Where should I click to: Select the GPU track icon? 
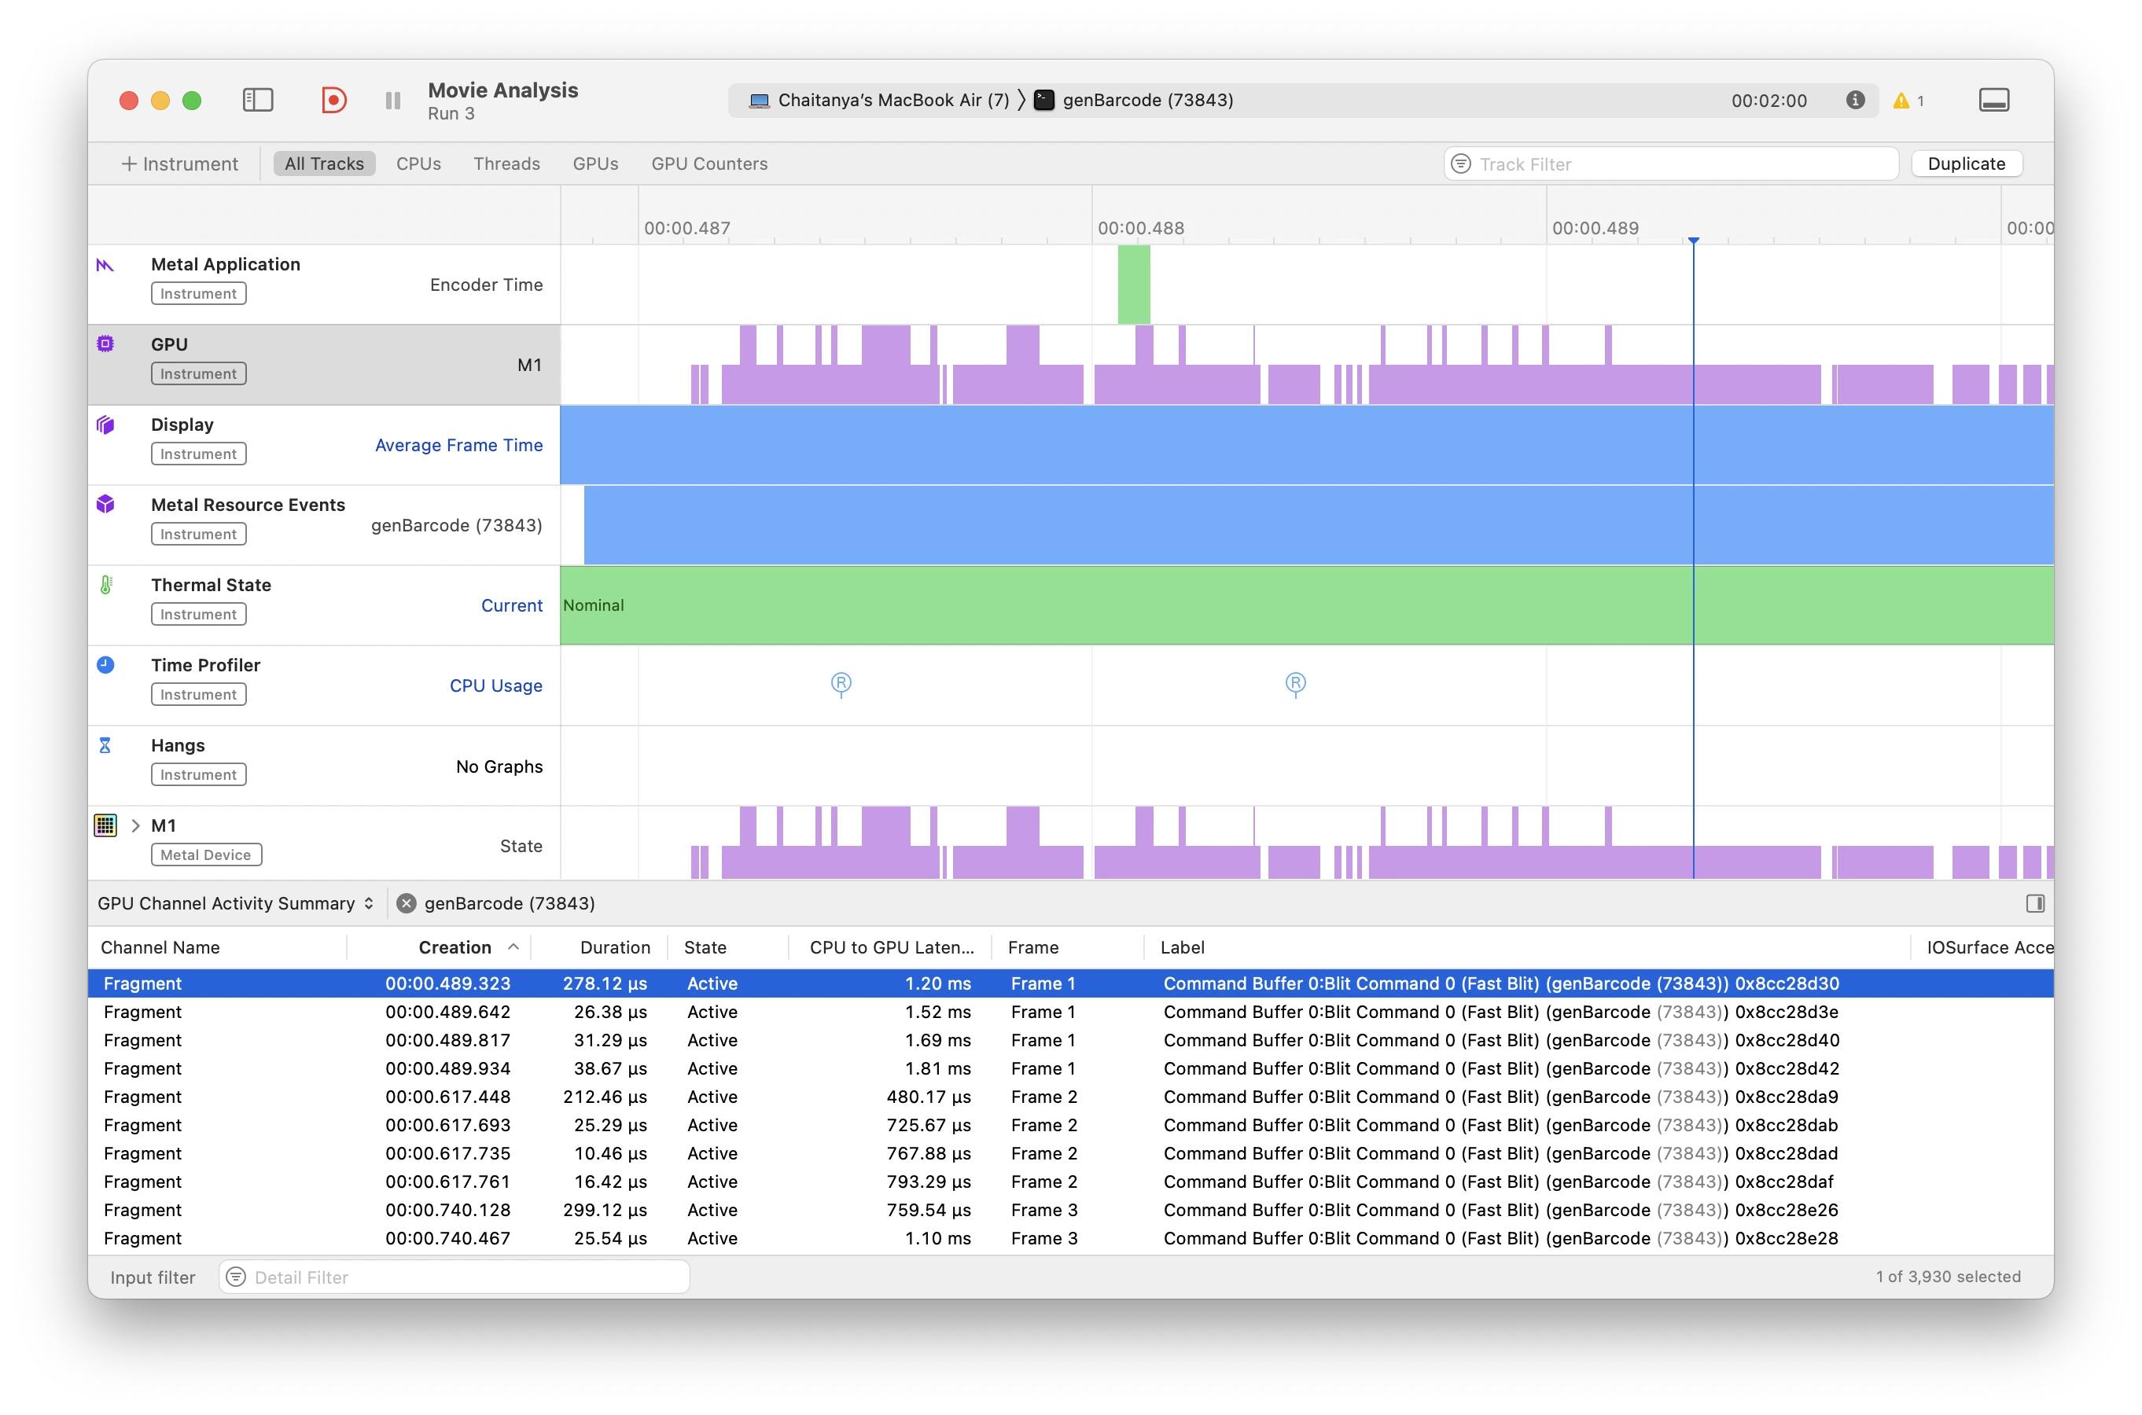(x=105, y=344)
